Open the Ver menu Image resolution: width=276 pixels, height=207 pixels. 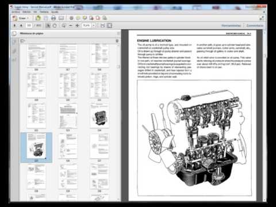[35, 12]
